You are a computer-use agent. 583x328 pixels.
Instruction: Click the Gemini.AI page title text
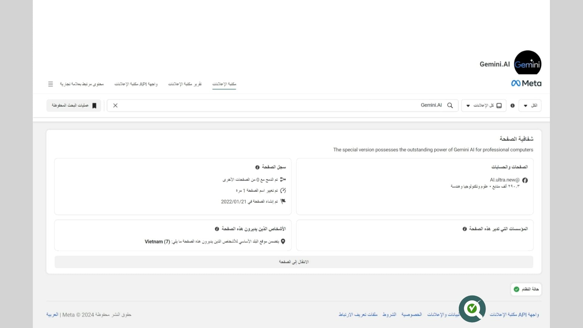495,64
